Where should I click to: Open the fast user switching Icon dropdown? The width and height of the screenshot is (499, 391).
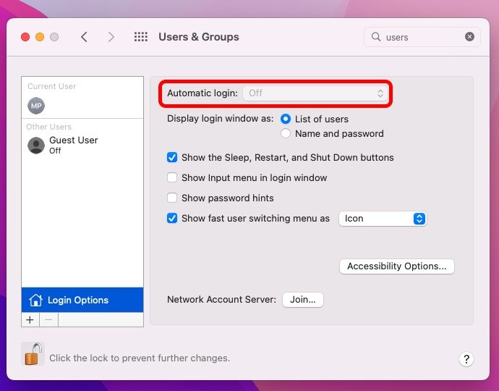(383, 219)
